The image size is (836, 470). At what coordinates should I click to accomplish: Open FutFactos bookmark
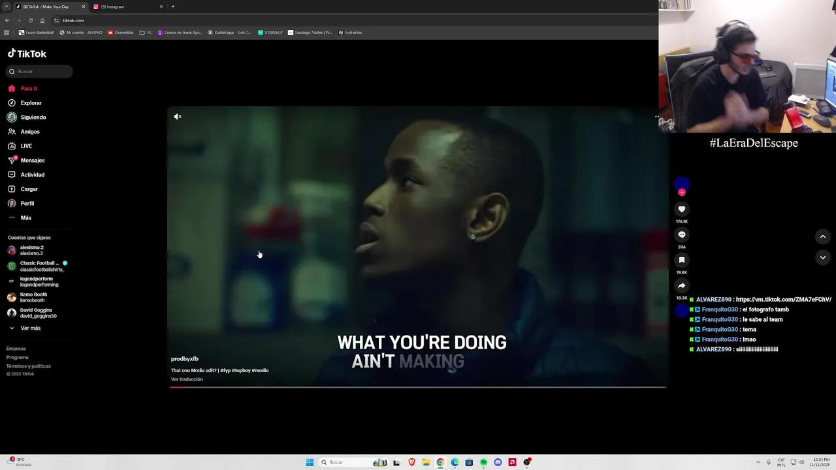click(350, 33)
